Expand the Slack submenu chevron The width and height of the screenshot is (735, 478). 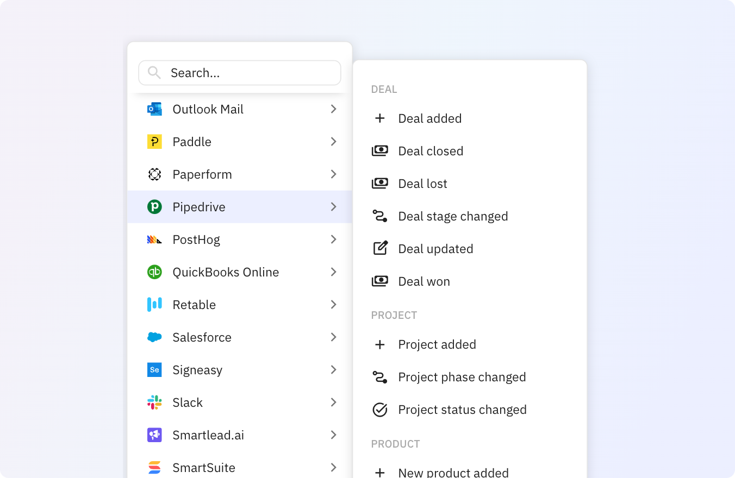tap(333, 402)
